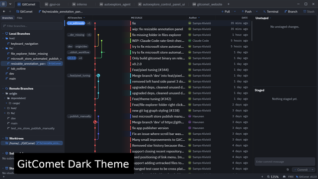Click the +4 badge beside v0.2.0
Image resolution: width=318 pixels, height=179 pixels.
coord(80,58)
